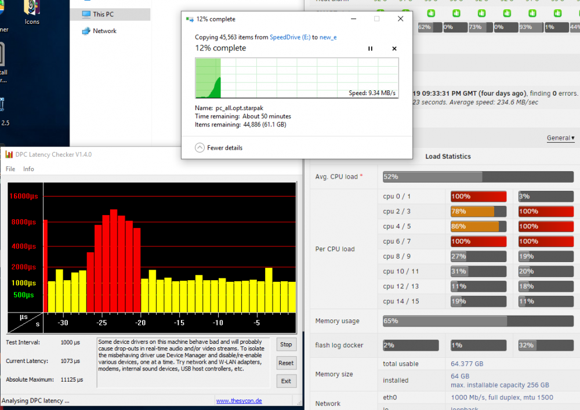Click the 73% disk usage bar
This screenshot has height=410, width=580.
pyautogui.click(x=480, y=27)
